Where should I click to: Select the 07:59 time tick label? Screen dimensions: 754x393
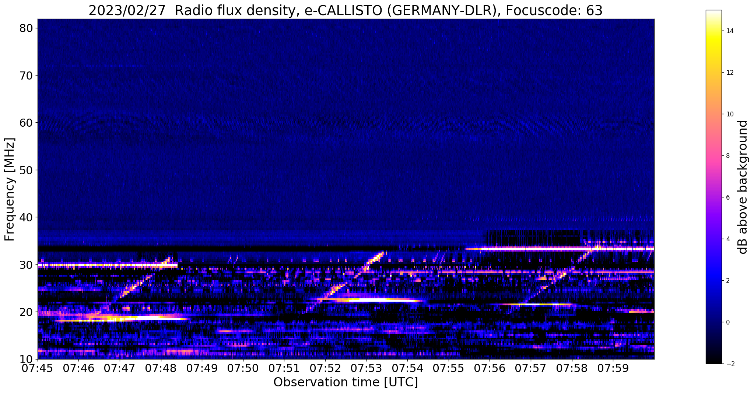coord(613,368)
